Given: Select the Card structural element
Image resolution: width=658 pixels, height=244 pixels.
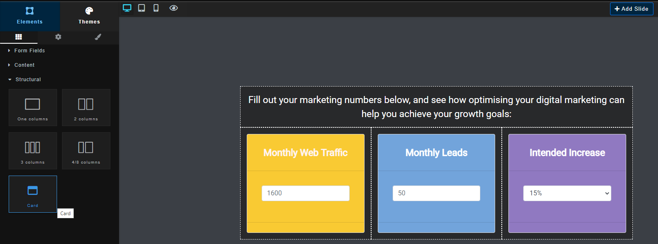Looking at the screenshot, I should pos(33,194).
